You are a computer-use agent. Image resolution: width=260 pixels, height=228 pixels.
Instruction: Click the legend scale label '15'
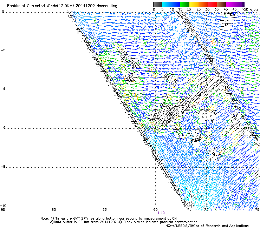pos(180,9)
